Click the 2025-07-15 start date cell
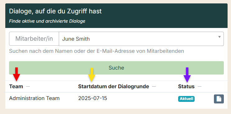 pos(93,98)
